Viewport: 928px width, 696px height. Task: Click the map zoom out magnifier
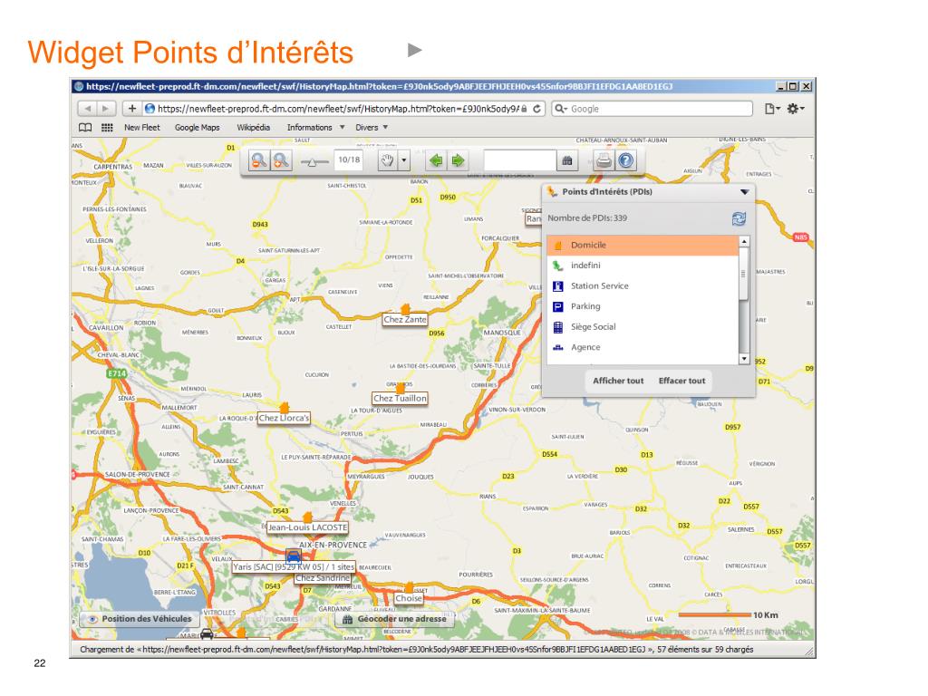point(258,160)
